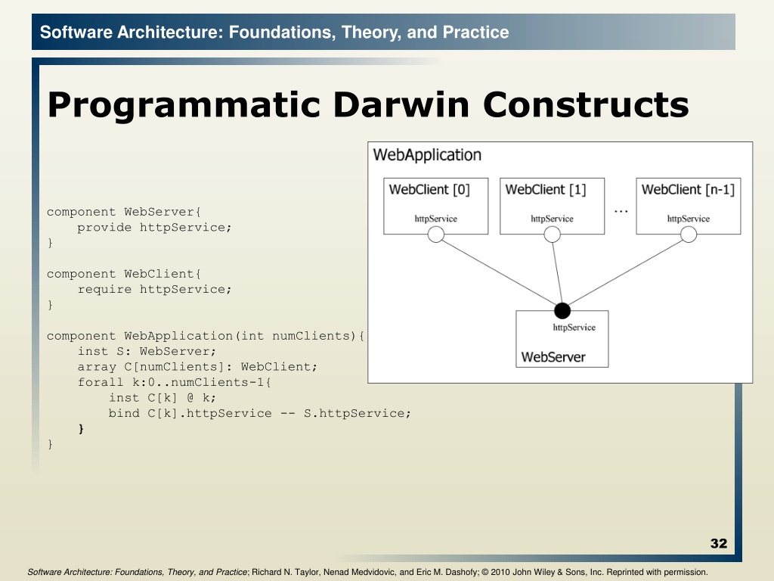Image resolution: width=774 pixels, height=581 pixels.
Task: Click code line 'require httpService;'
Action: (x=154, y=289)
